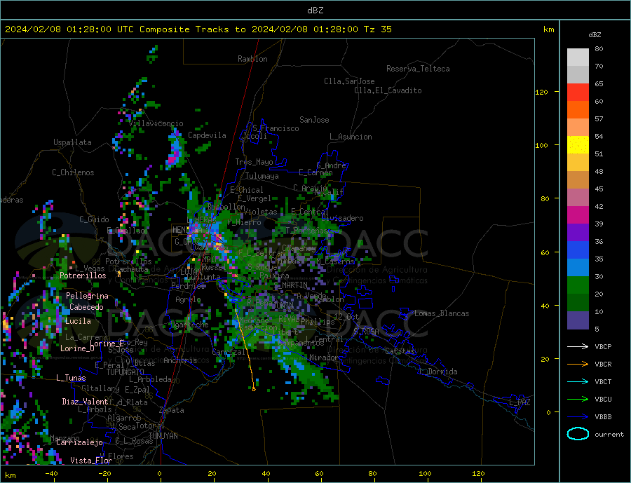631x483 pixels.
Task: Select the purple swatch below 39 dBZ
Action: click(578, 233)
